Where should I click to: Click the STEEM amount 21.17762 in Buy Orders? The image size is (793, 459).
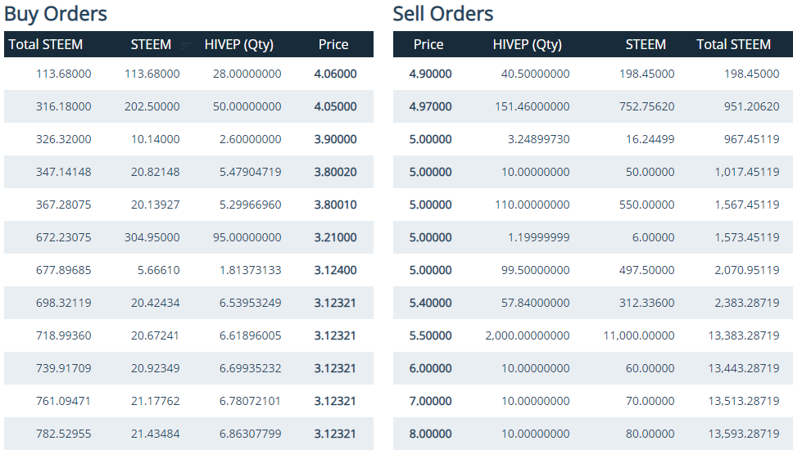tap(156, 401)
